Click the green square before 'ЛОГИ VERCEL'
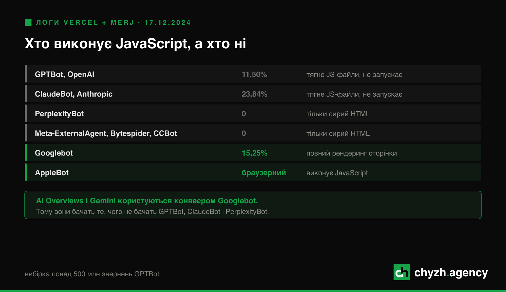506x292 pixels. tap(28, 22)
